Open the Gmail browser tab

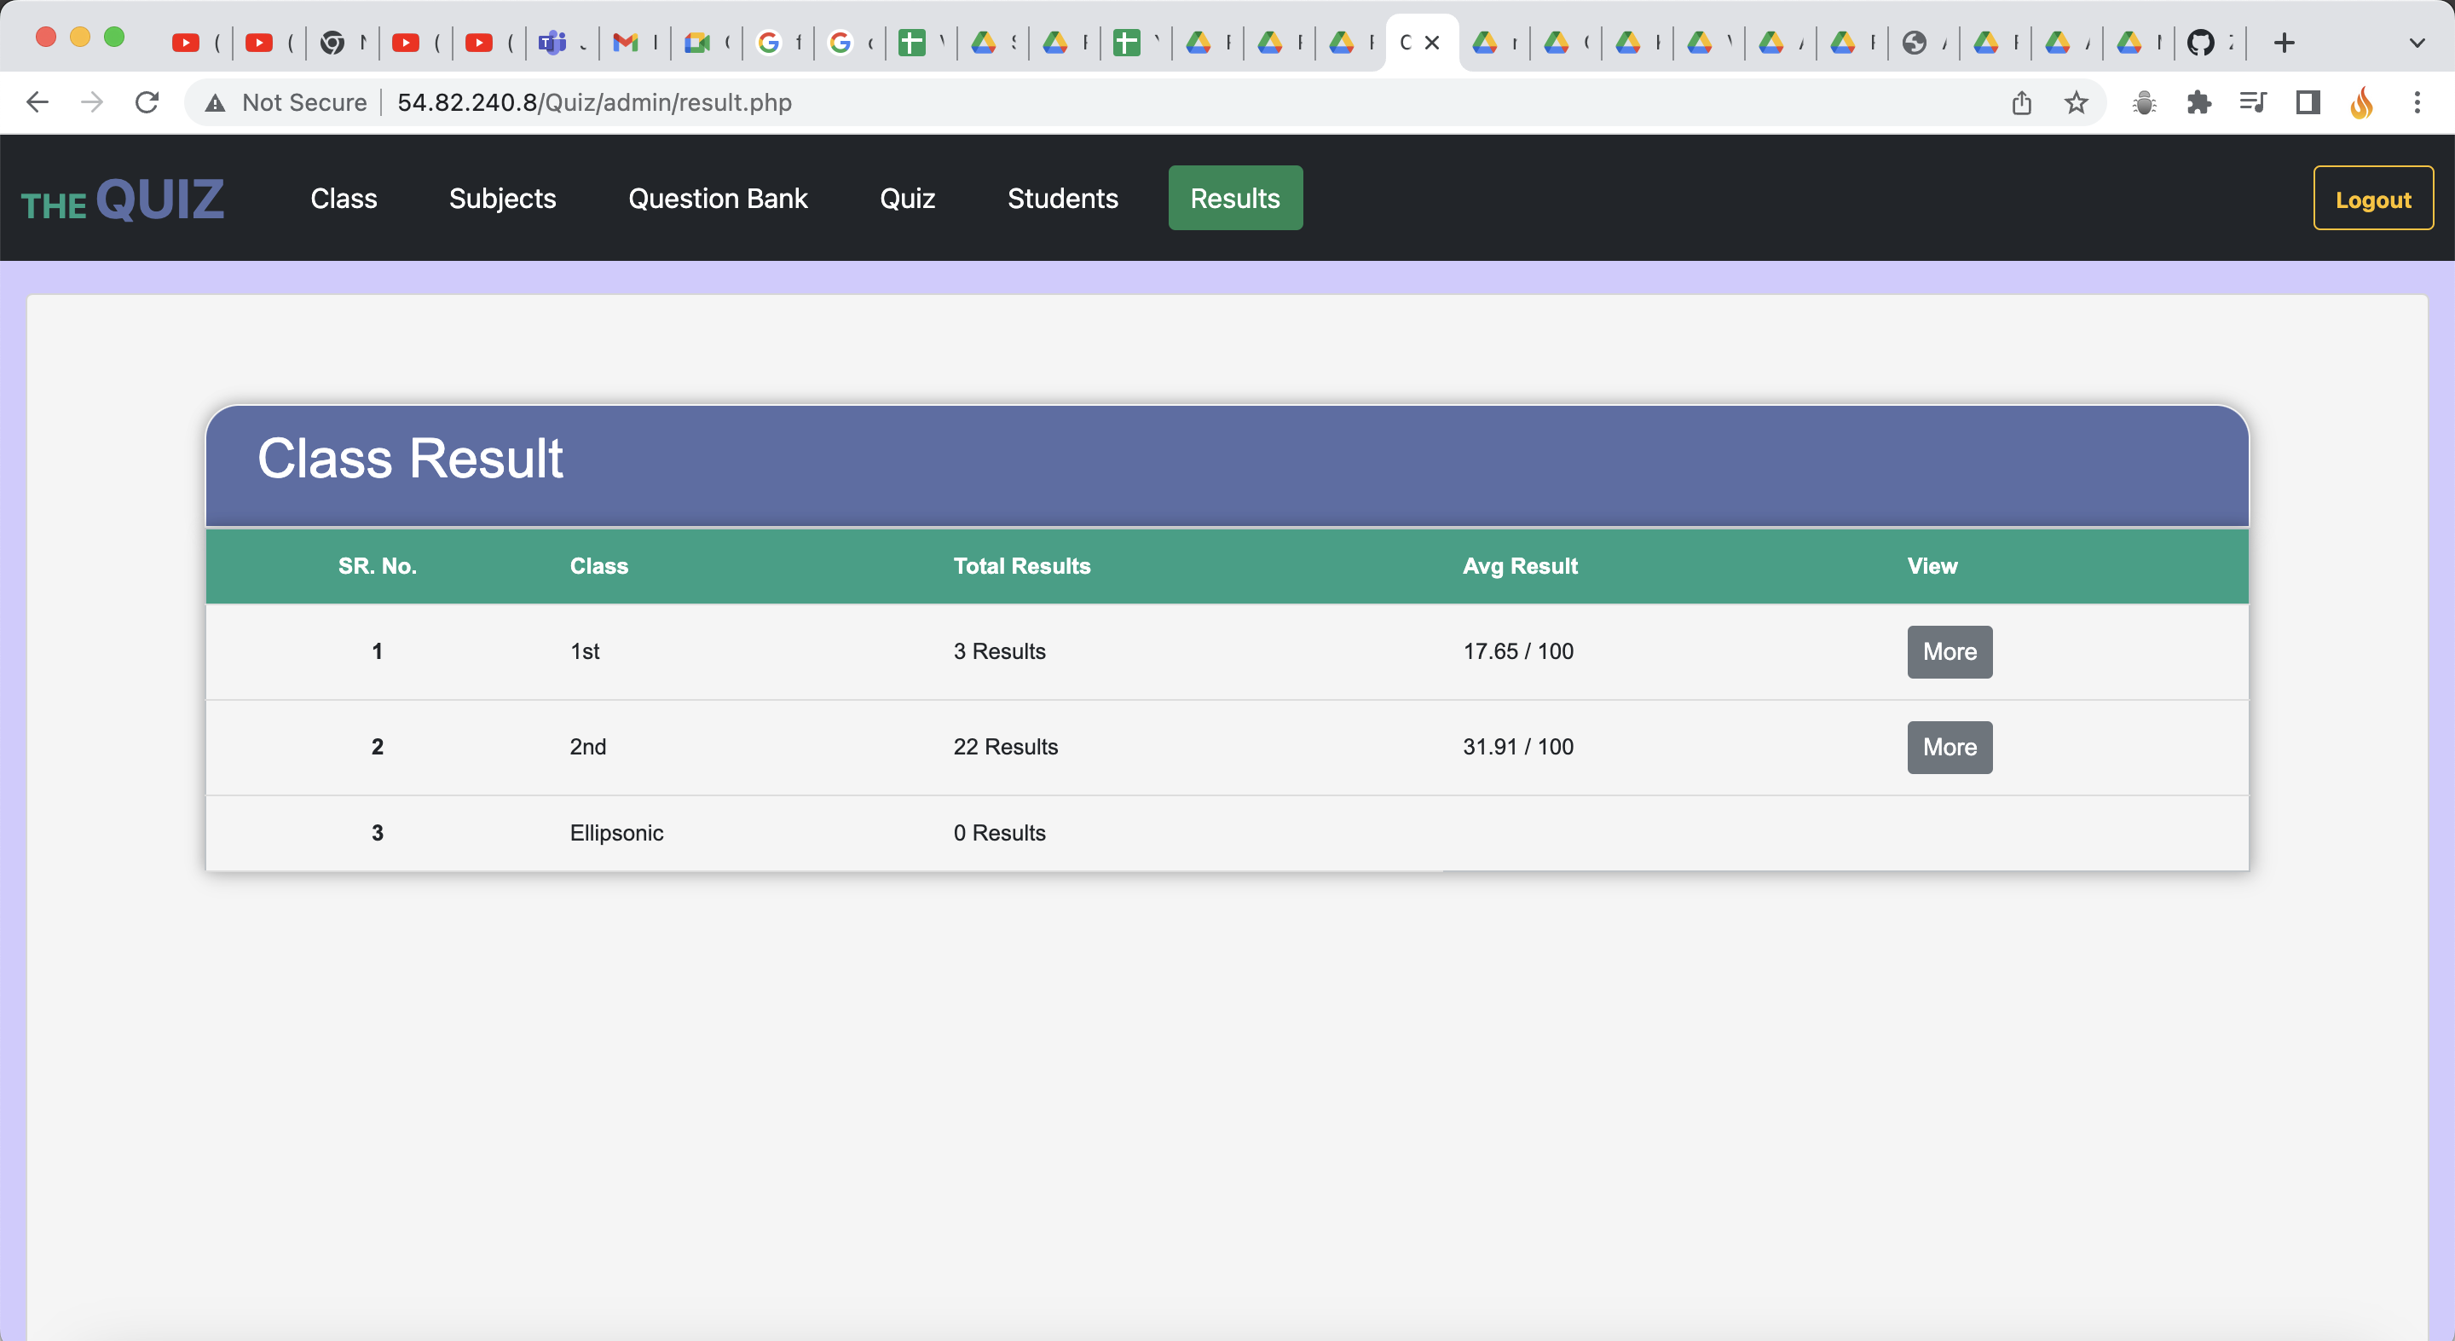(x=627, y=42)
